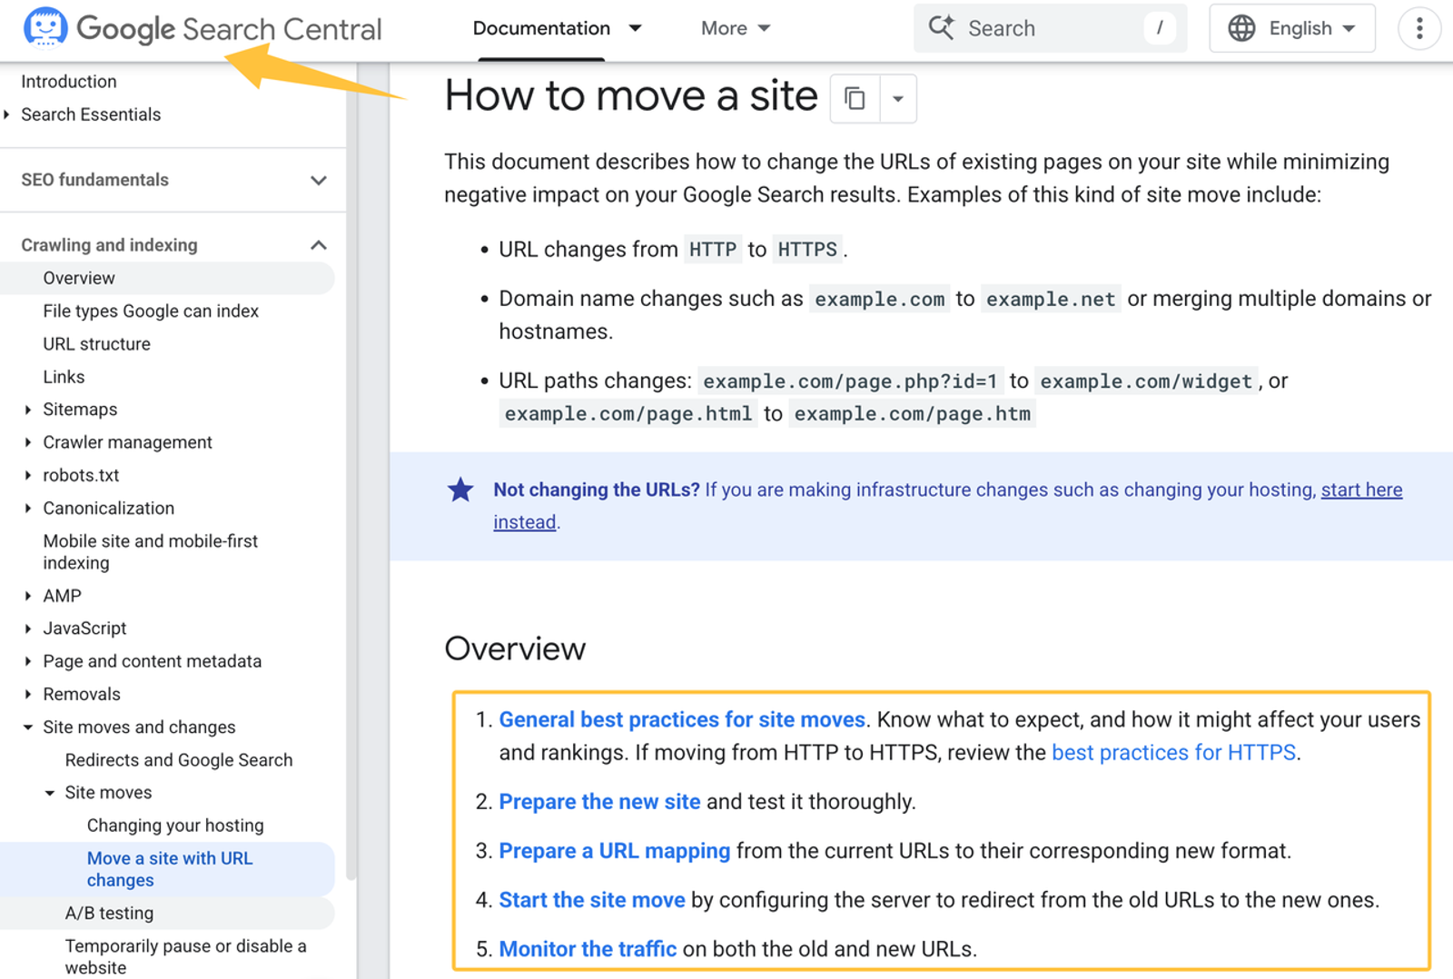This screenshot has height=979, width=1453.
Task: Expand the JavaScript tree item
Action: coord(28,628)
